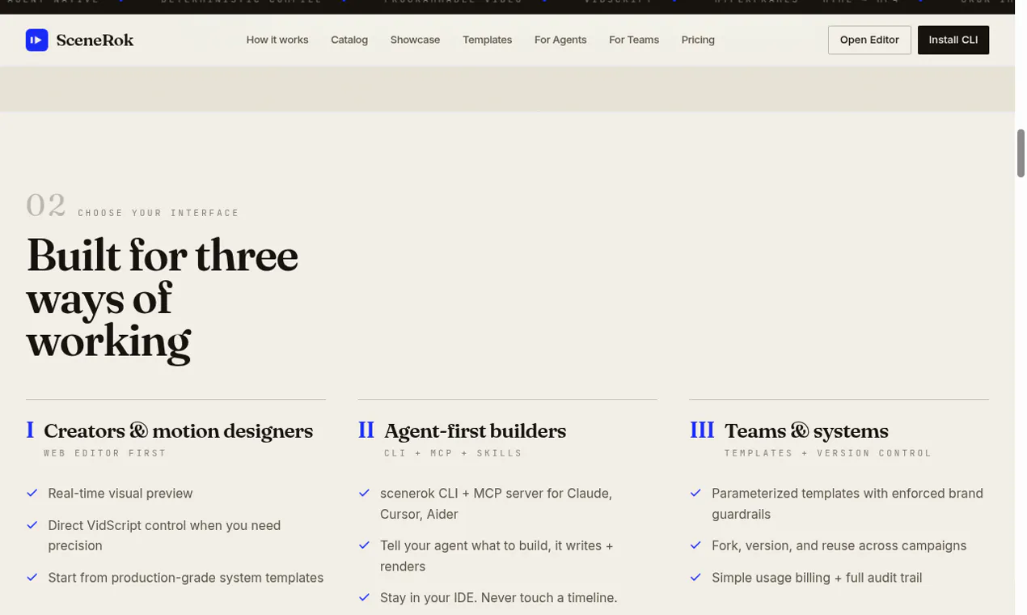The image size is (1027, 615).
Task: Click the Creators & motion designers heading
Action: tap(178, 431)
